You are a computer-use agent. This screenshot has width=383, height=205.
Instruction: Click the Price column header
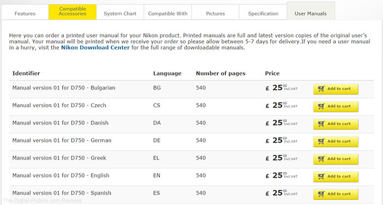272,73
